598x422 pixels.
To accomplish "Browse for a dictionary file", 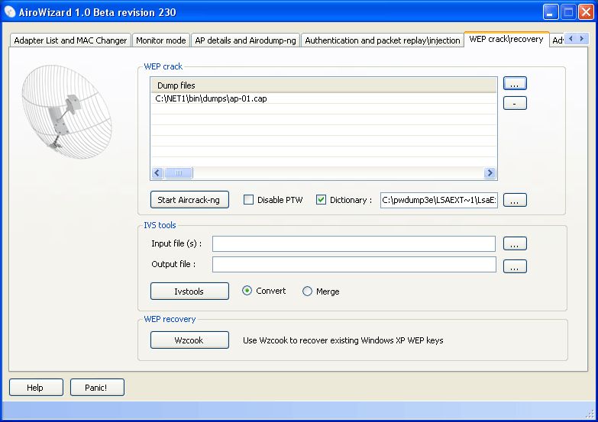I will pyautogui.click(x=515, y=200).
